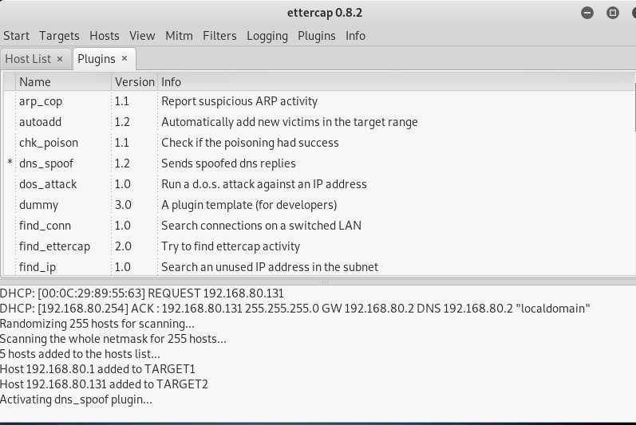Open the Filters menu

[219, 36]
